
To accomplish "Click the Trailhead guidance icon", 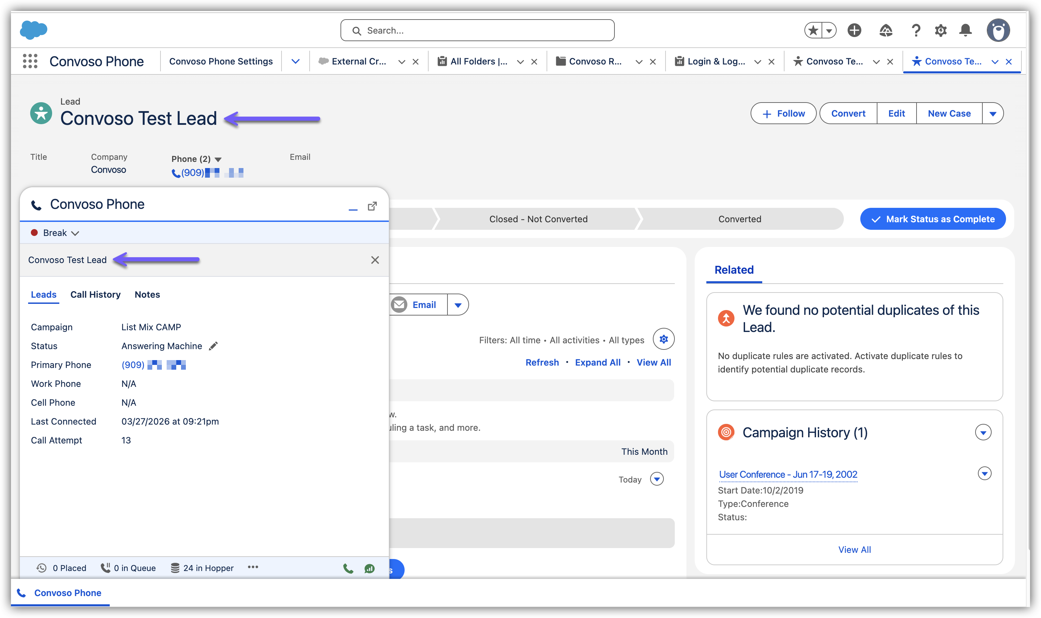I will tap(885, 31).
